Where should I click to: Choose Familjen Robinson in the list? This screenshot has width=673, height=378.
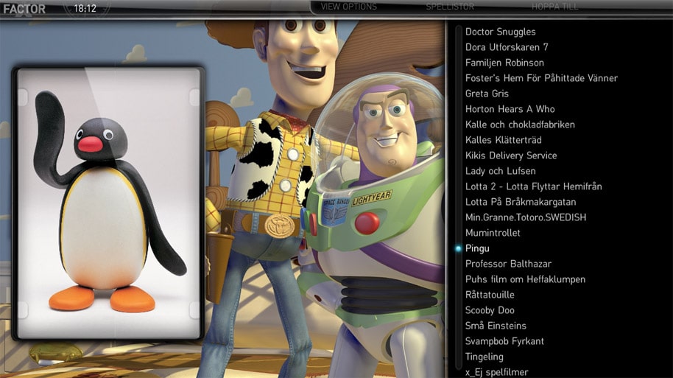[504, 63]
